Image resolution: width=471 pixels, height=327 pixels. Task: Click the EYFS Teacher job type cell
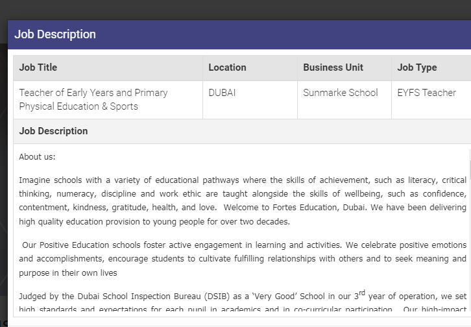pos(426,93)
